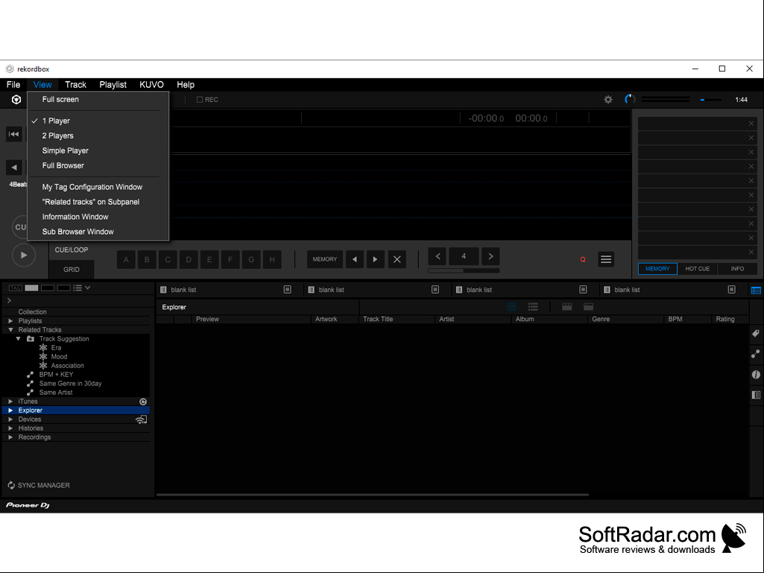Expand the iTunes tree node
The width and height of the screenshot is (764, 573).
10,402
